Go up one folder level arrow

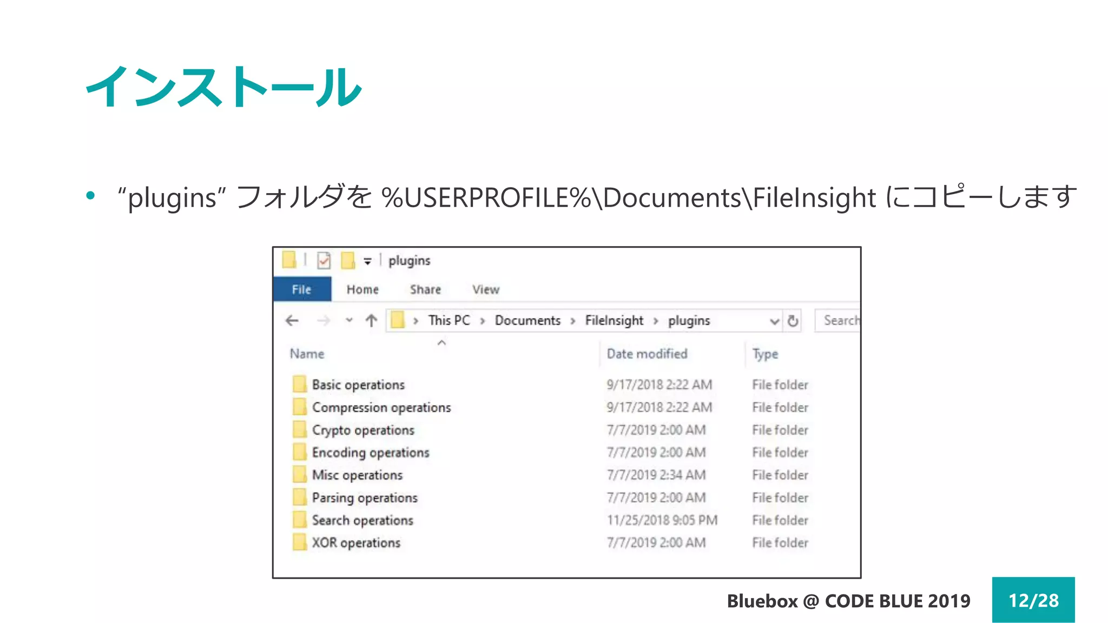click(371, 321)
